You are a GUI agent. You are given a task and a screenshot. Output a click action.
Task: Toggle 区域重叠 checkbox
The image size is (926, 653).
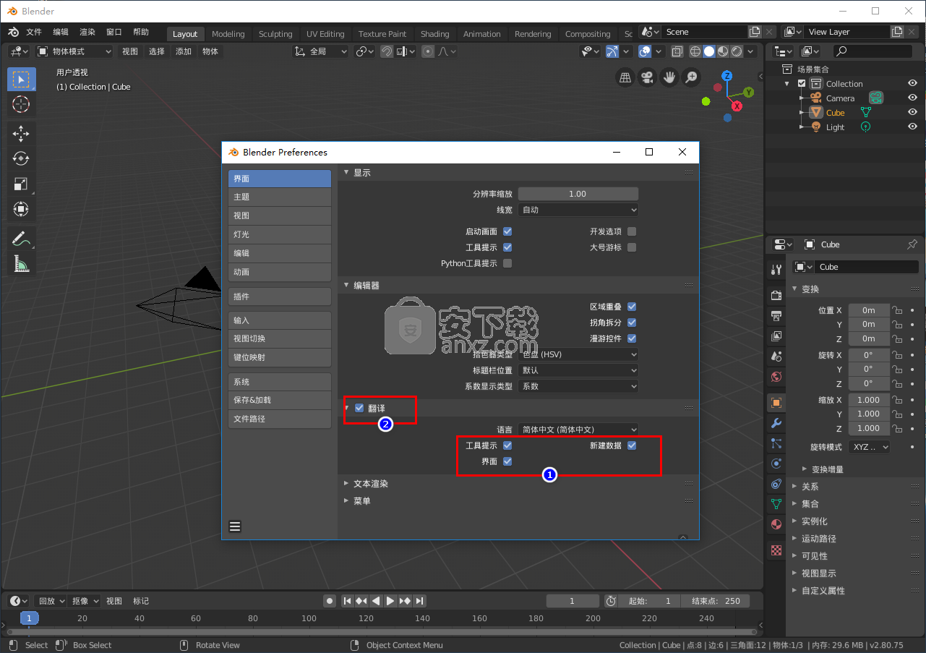632,307
